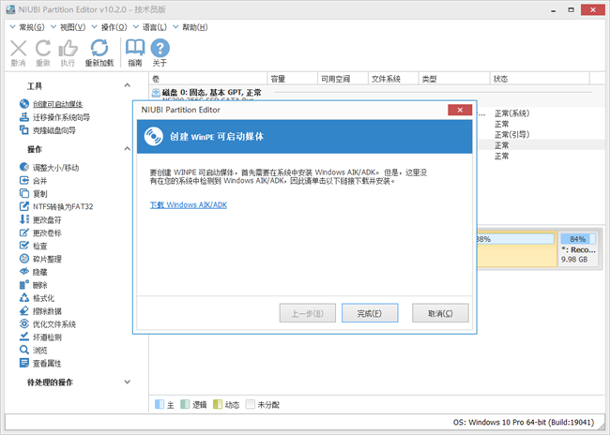610x435 pixels.
Task: Click the 关于 about question-mark icon
Action: pyautogui.click(x=160, y=48)
